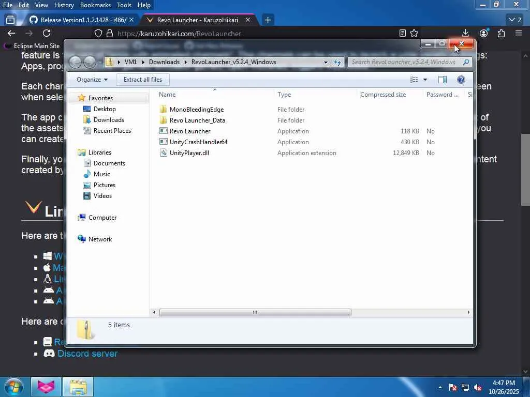This screenshot has height=397, width=530.
Task: Close the Revo Launcher - KaruzoHikari tab
Action: click(x=248, y=20)
